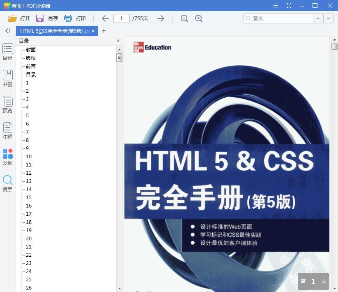The height and width of the screenshot is (292, 338).
Task: Open the hamburger menu in the title bar
Action: (x=276, y=6)
